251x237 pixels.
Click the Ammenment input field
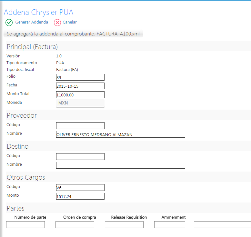click(170, 224)
